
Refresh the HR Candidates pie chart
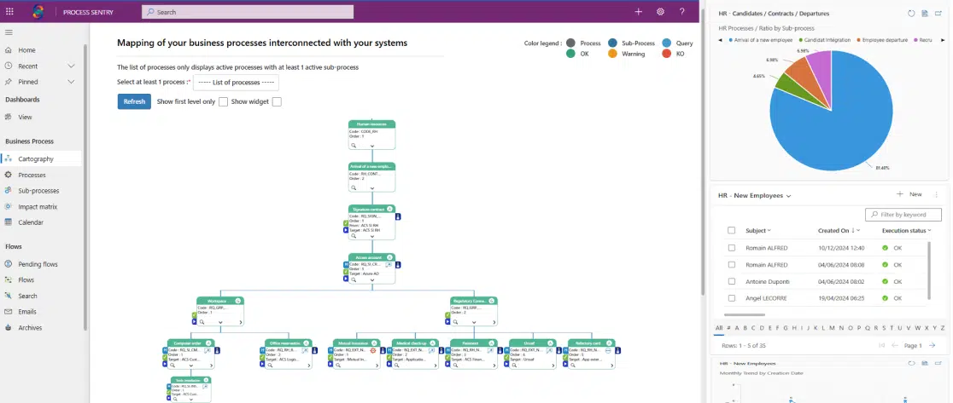click(x=911, y=14)
